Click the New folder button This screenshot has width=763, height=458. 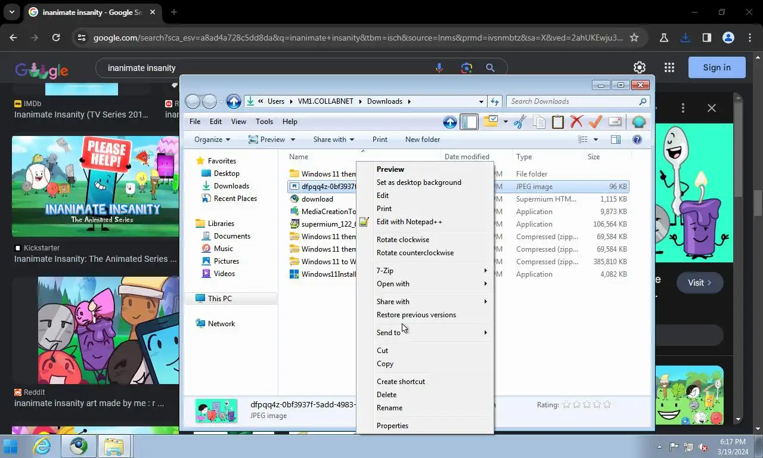click(x=423, y=140)
